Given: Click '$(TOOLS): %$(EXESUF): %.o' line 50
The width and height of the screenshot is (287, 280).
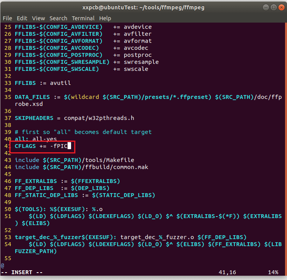Looking at the screenshot, I should pos(59,210).
